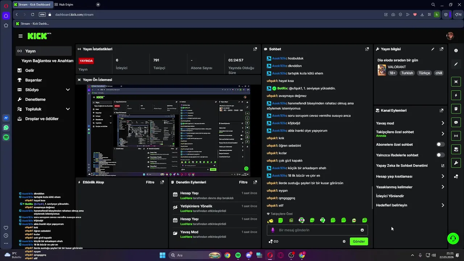The width and height of the screenshot is (464, 261).
Task: Pop out the Denetim Eylemleri panel
Action: pyautogui.click(x=255, y=182)
